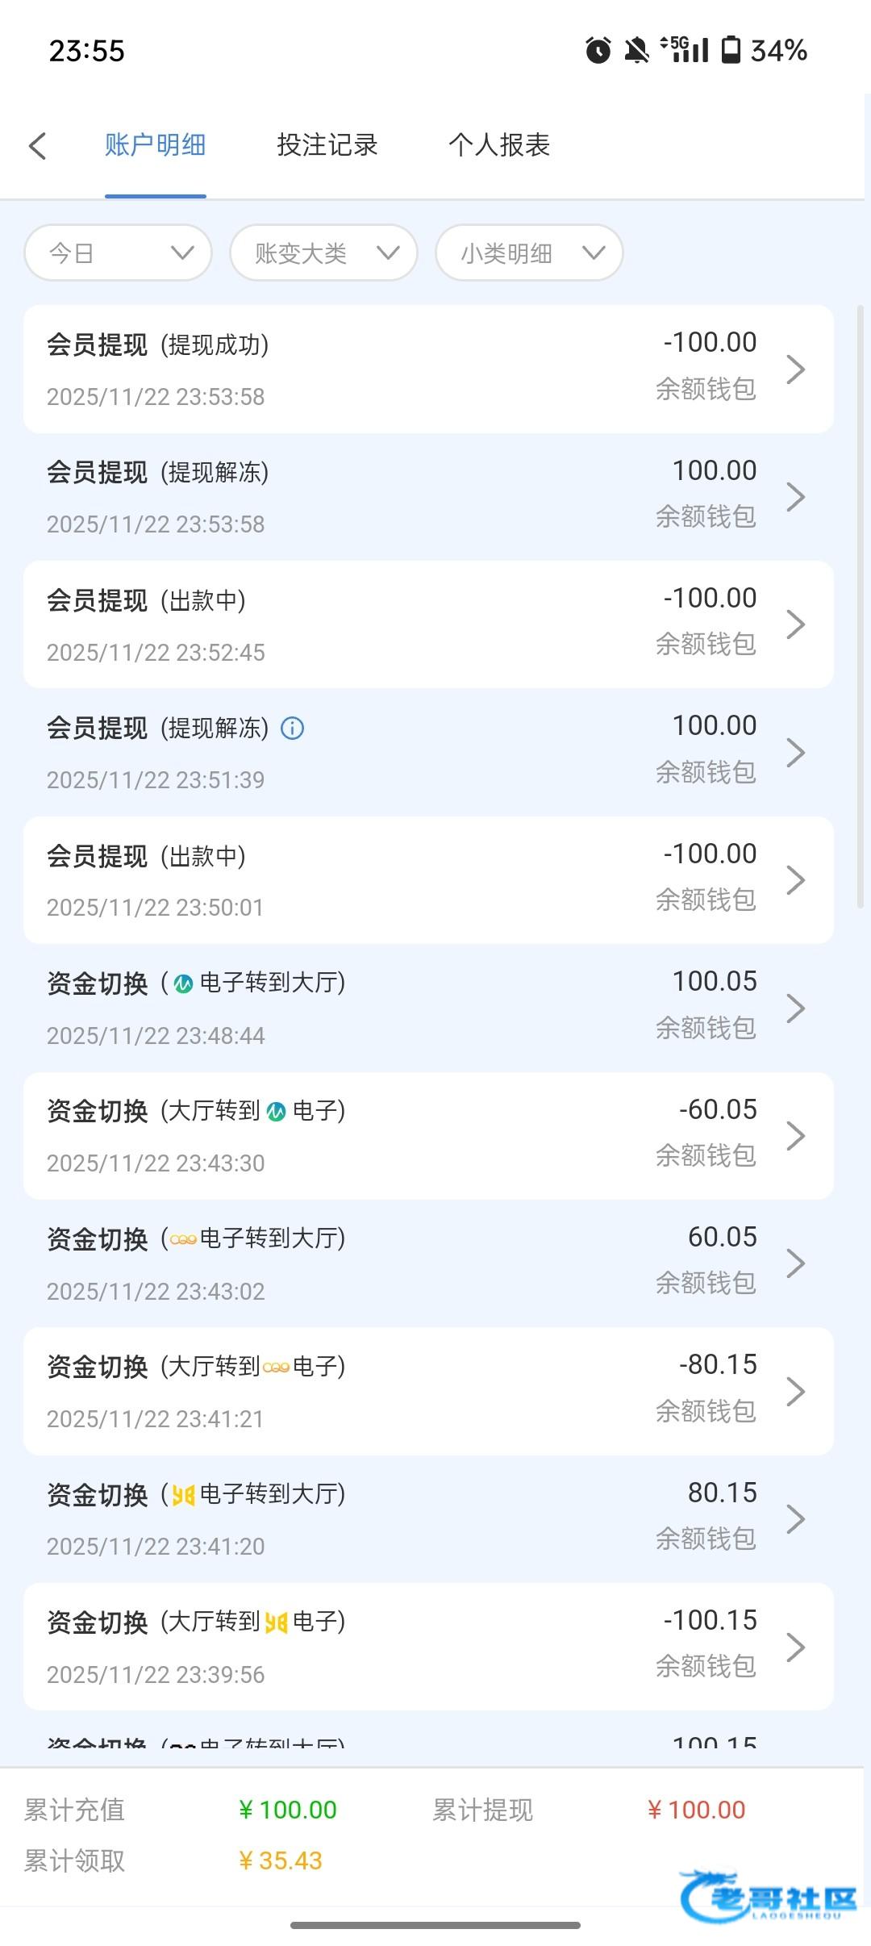Open arrow for the -60.05 transfer
The width and height of the screenshot is (871, 1946).
click(x=795, y=1135)
